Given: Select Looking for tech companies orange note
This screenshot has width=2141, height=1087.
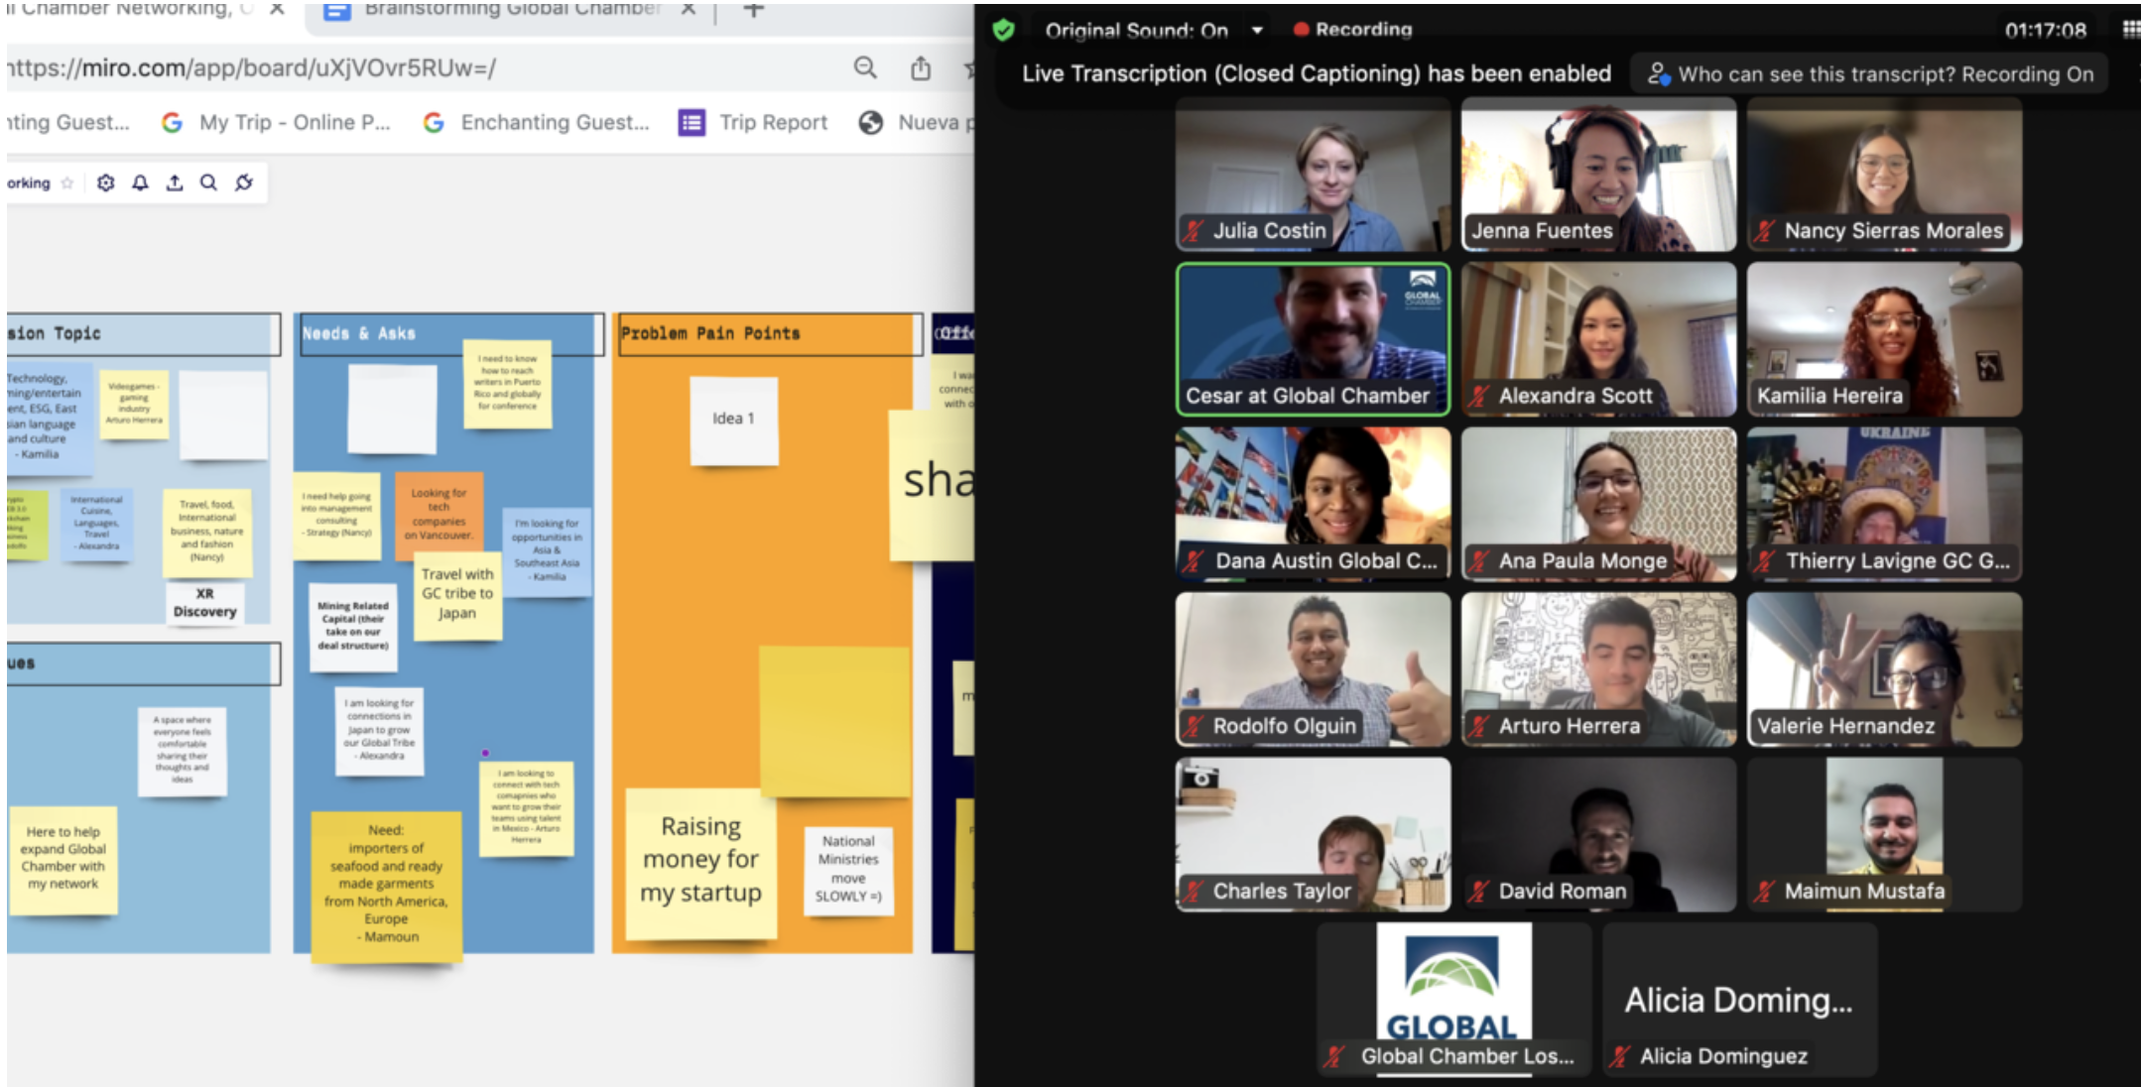Looking at the screenshot, I should tap(439, 516).
